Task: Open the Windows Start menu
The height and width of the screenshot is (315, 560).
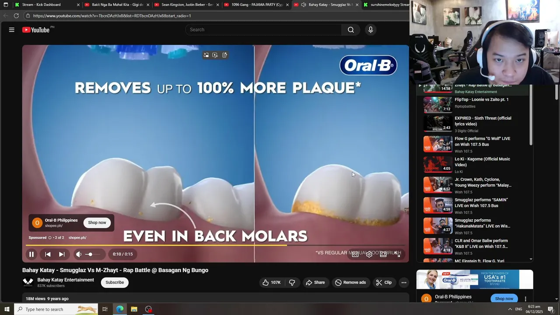Action: pyautogui.click(x=7, y=309)
